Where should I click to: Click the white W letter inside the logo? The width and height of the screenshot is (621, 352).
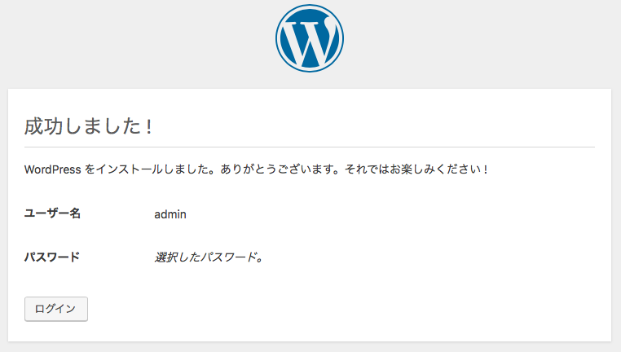pyautogui.click(x=310, y=40)
